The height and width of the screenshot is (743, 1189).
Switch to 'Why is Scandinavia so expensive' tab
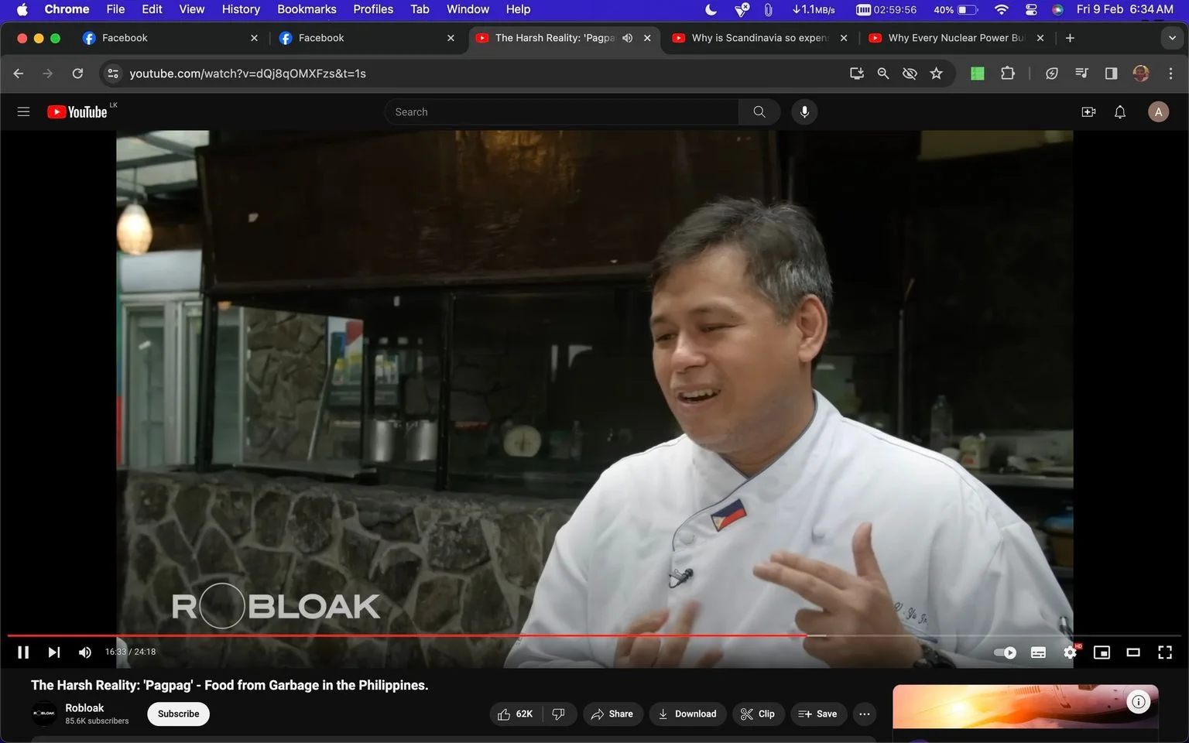(759, 38)
